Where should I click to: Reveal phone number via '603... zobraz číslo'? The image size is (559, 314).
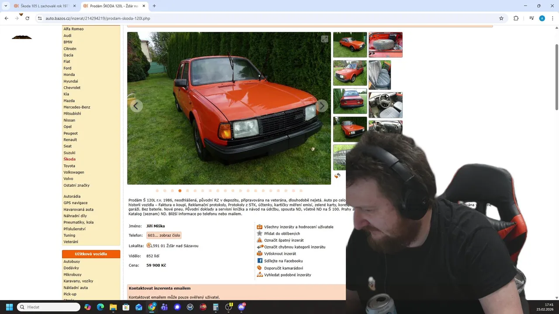click(x=164, y=235)
